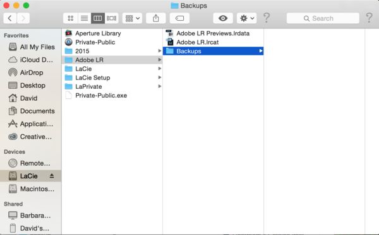Open David home folder in sidebar

click(31, 98)
